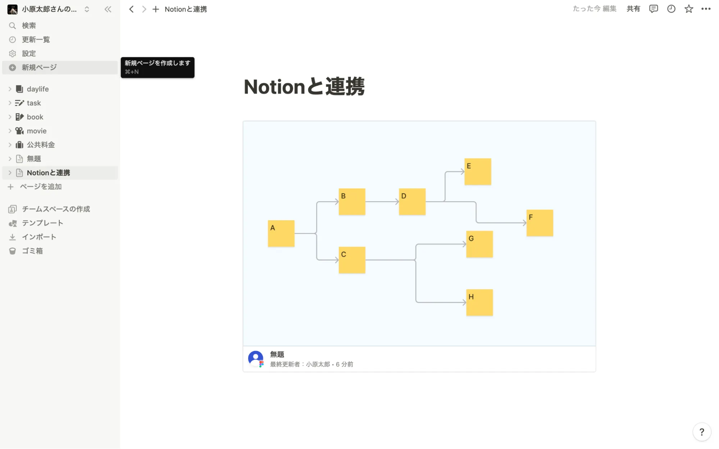This screenshot has width=719, height=449.
Task: Select yellow sticky note B
Action: 352,202
